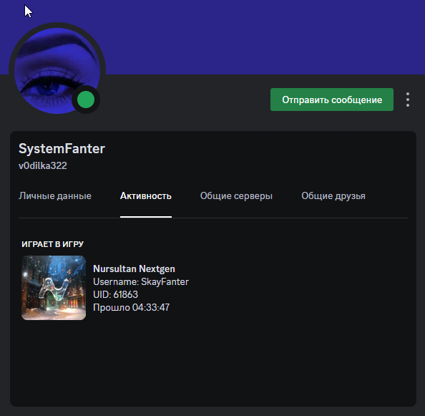The width and height of the screenshot is (425, 416).
Task: Send a message via Отправить сообщение button
Action: pyautogui.click(x=332, y=100)
